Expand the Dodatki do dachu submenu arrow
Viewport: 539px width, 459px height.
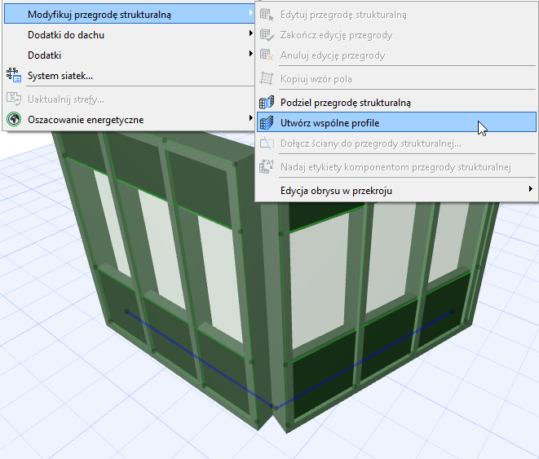click(x=250, y=35)
